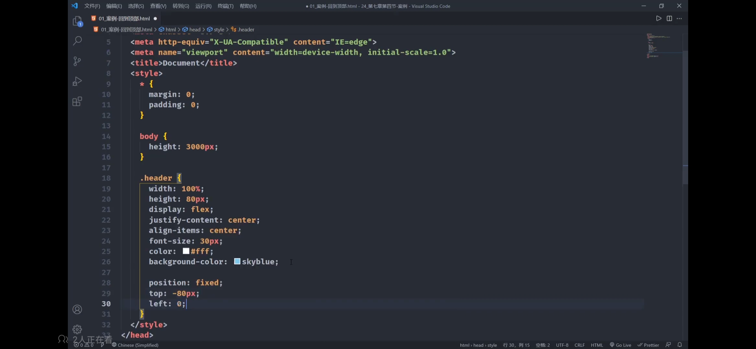
Task: Open the 终端(T) menu
Action: click(x=225, y=6)
